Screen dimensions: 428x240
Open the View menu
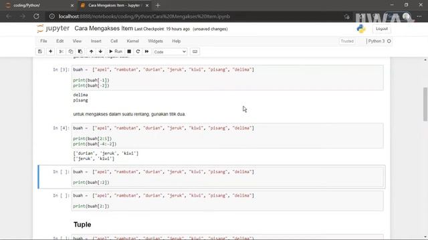(x=77, y=41)
